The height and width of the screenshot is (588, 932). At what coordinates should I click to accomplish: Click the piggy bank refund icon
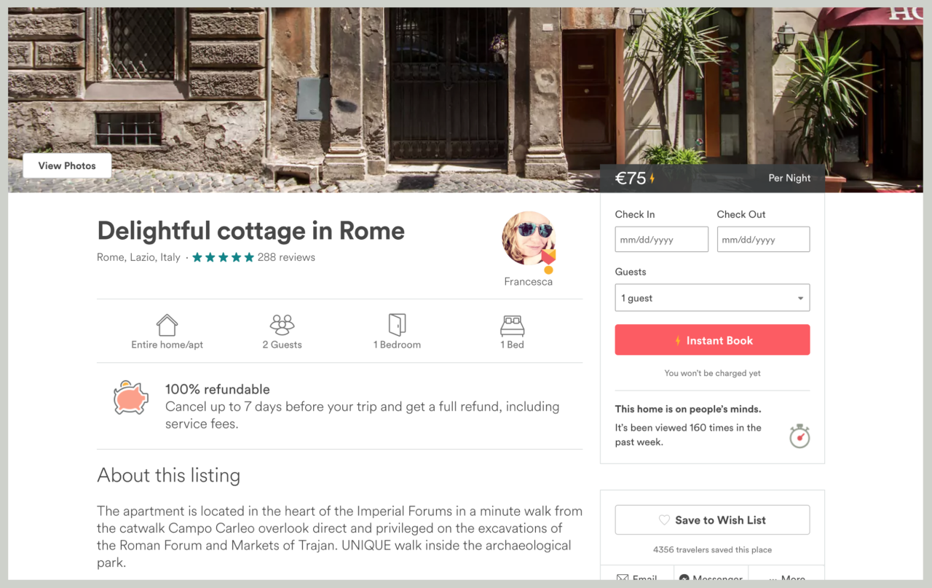tap(131, 399)
